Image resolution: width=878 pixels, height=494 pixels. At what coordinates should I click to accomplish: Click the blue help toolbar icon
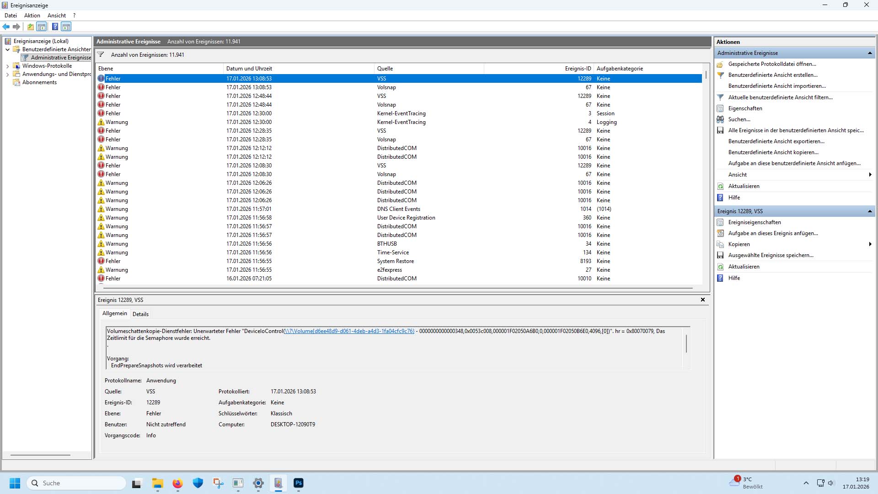click(x=55, y=27)
